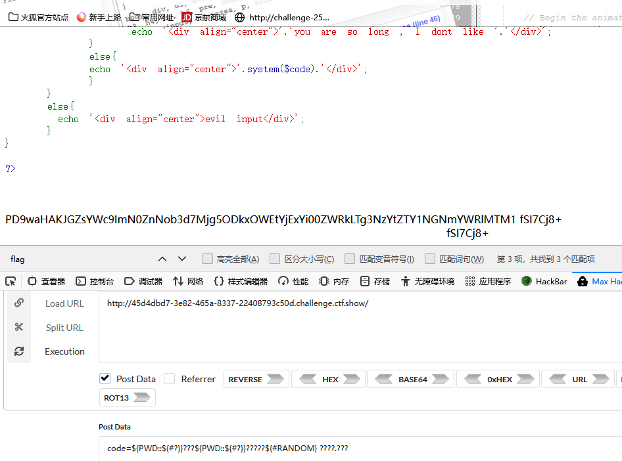Click the left arrow before BASE64

point(383,379)
